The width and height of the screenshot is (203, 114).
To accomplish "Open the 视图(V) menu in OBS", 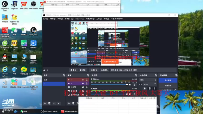I will (x=60, y=19).
